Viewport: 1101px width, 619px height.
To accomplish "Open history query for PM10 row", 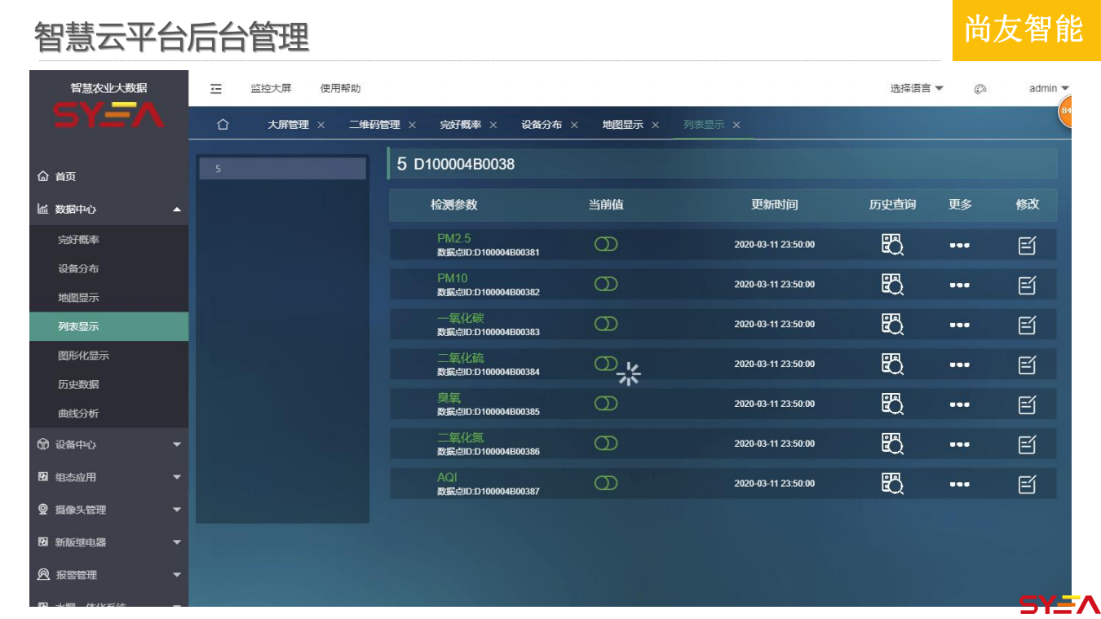I will point(892,285).
